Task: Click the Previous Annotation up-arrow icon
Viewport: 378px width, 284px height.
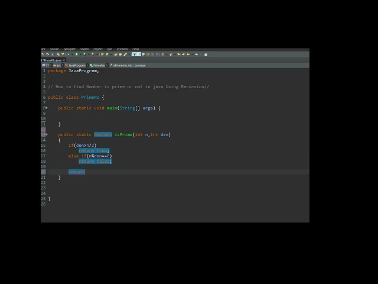Action: [171, 54]
